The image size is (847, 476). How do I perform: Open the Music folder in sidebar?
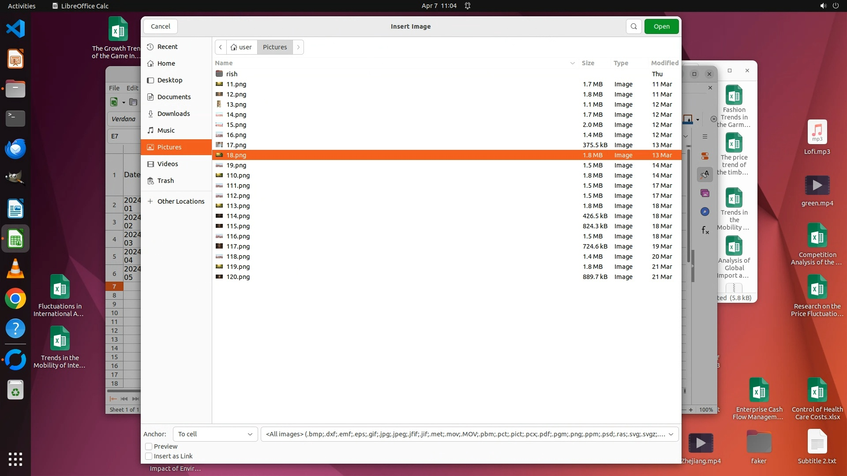point(166,130)
